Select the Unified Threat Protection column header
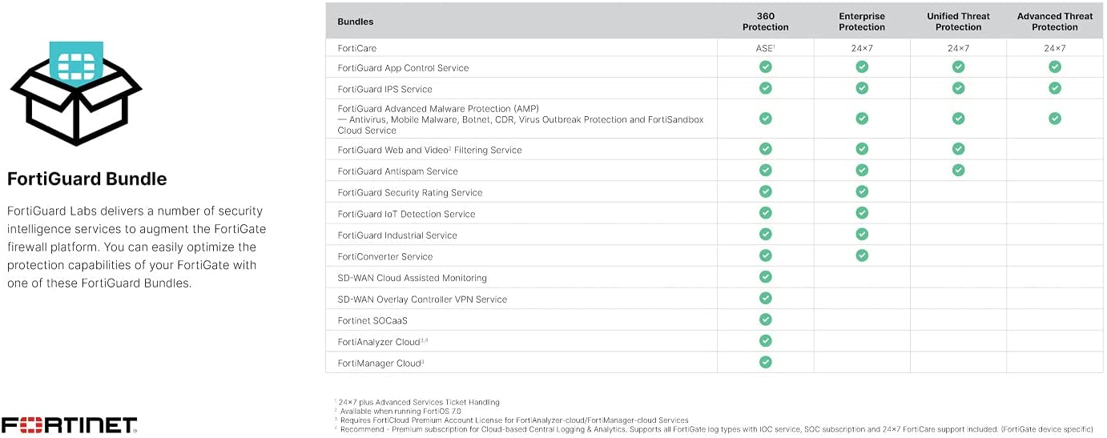The image size is (1107, 438). tap(959, 22)
